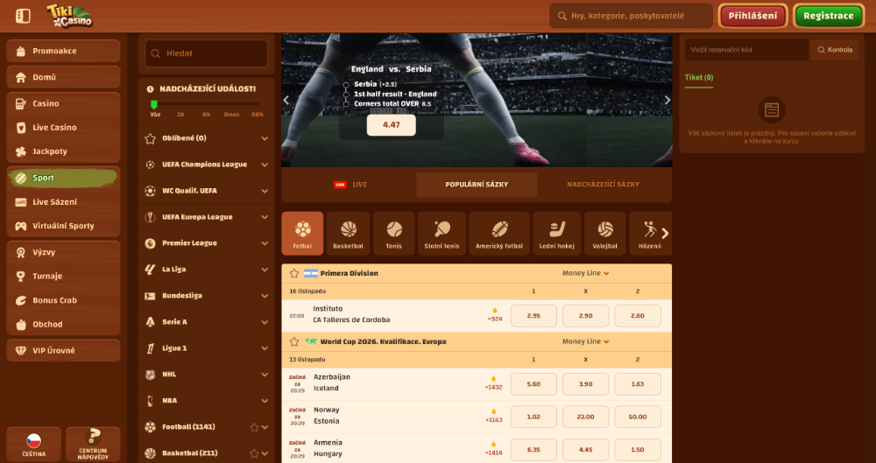This screenshot has width=876, height=463.
Task: Select Stolní tenis sport icon
Action: [x=442, y=234]
